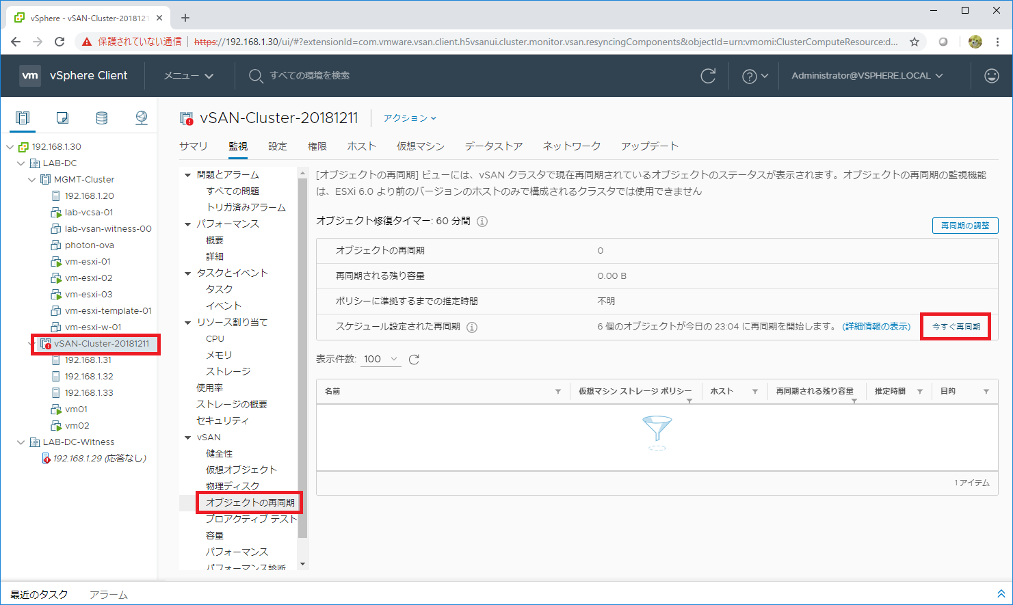1013x605 pixels.
Task: Click the browser address bar URL
Action: [545, 42]
